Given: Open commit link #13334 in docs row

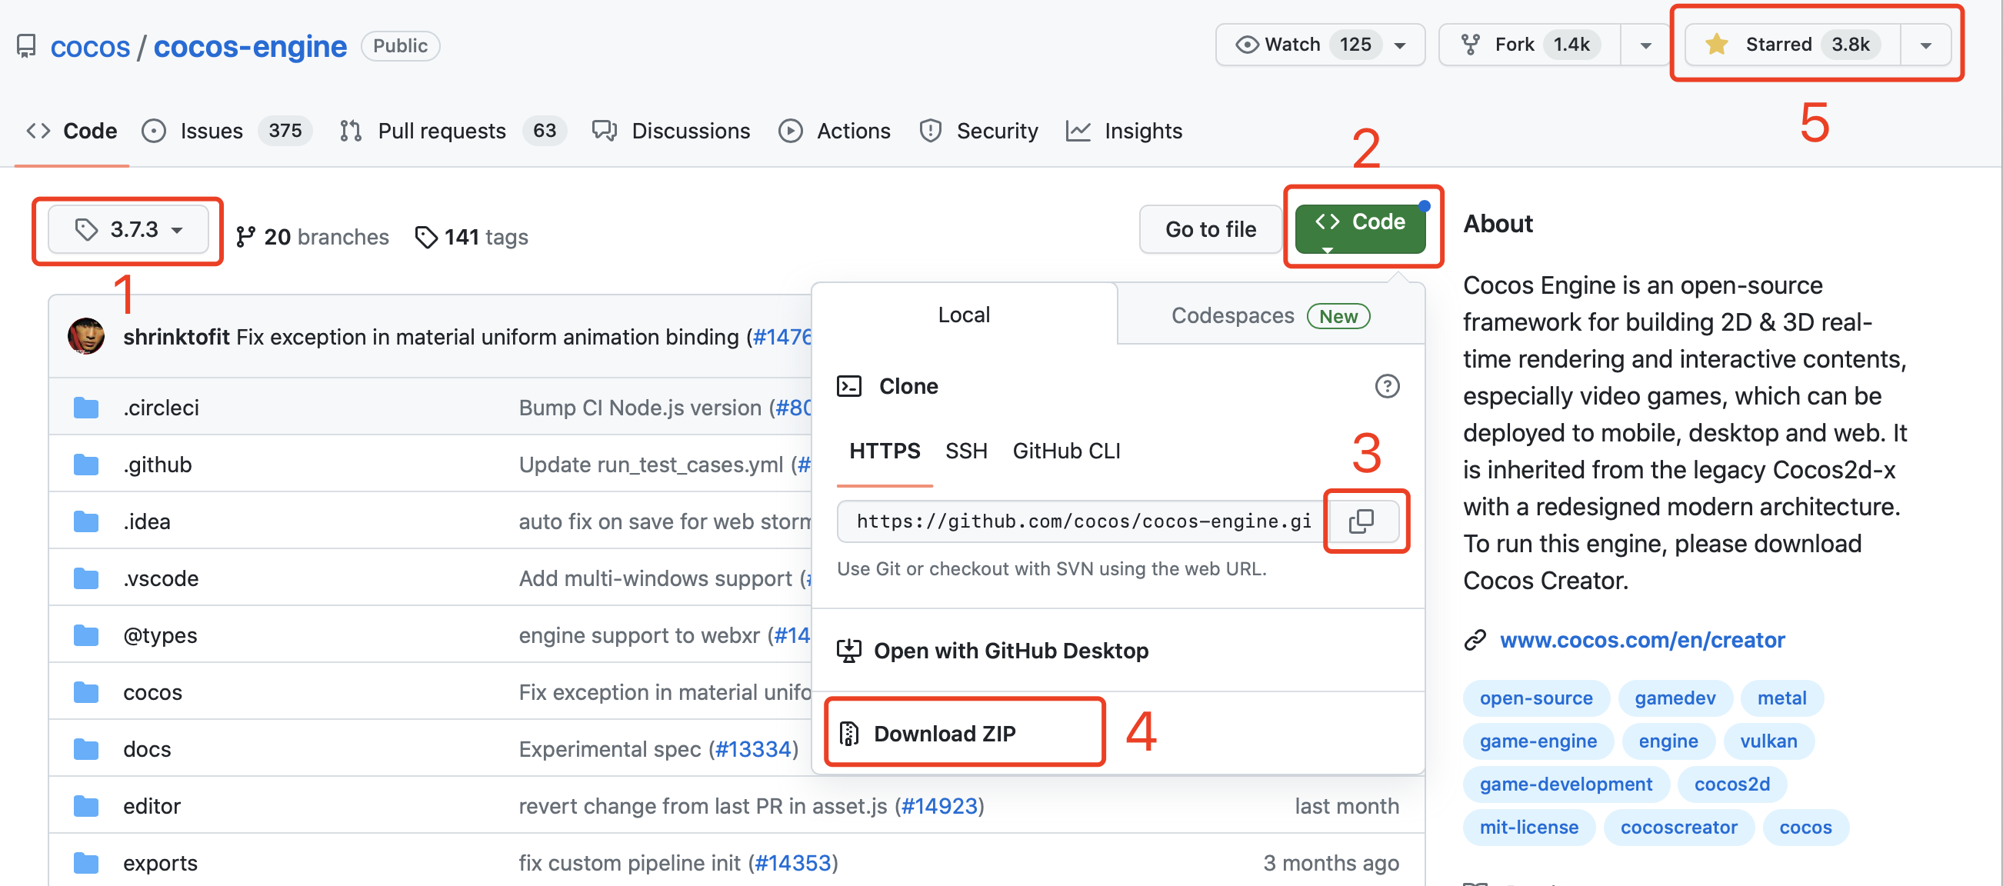Looking at the screenshot, I should point(754,748).
